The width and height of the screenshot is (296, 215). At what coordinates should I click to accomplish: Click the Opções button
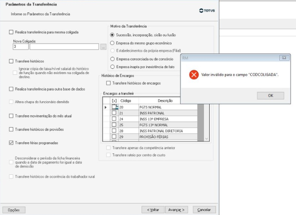pos(14,210)
